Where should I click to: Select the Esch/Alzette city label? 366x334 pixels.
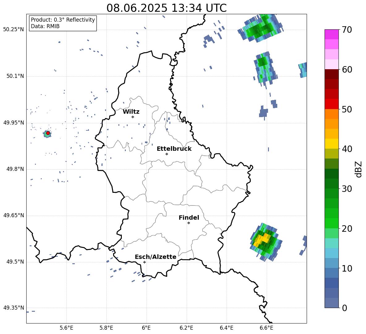pos(156,257)
